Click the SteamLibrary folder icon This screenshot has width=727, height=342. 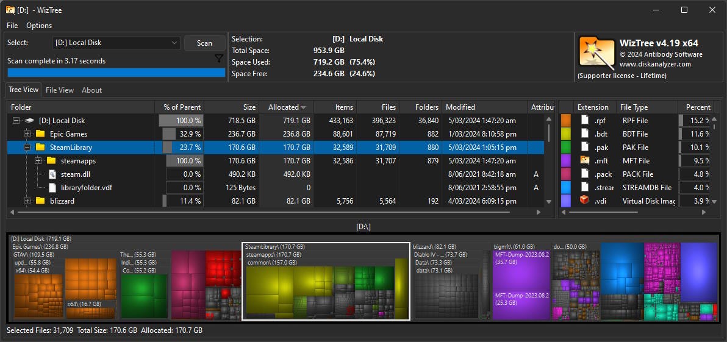coord(40,148)
